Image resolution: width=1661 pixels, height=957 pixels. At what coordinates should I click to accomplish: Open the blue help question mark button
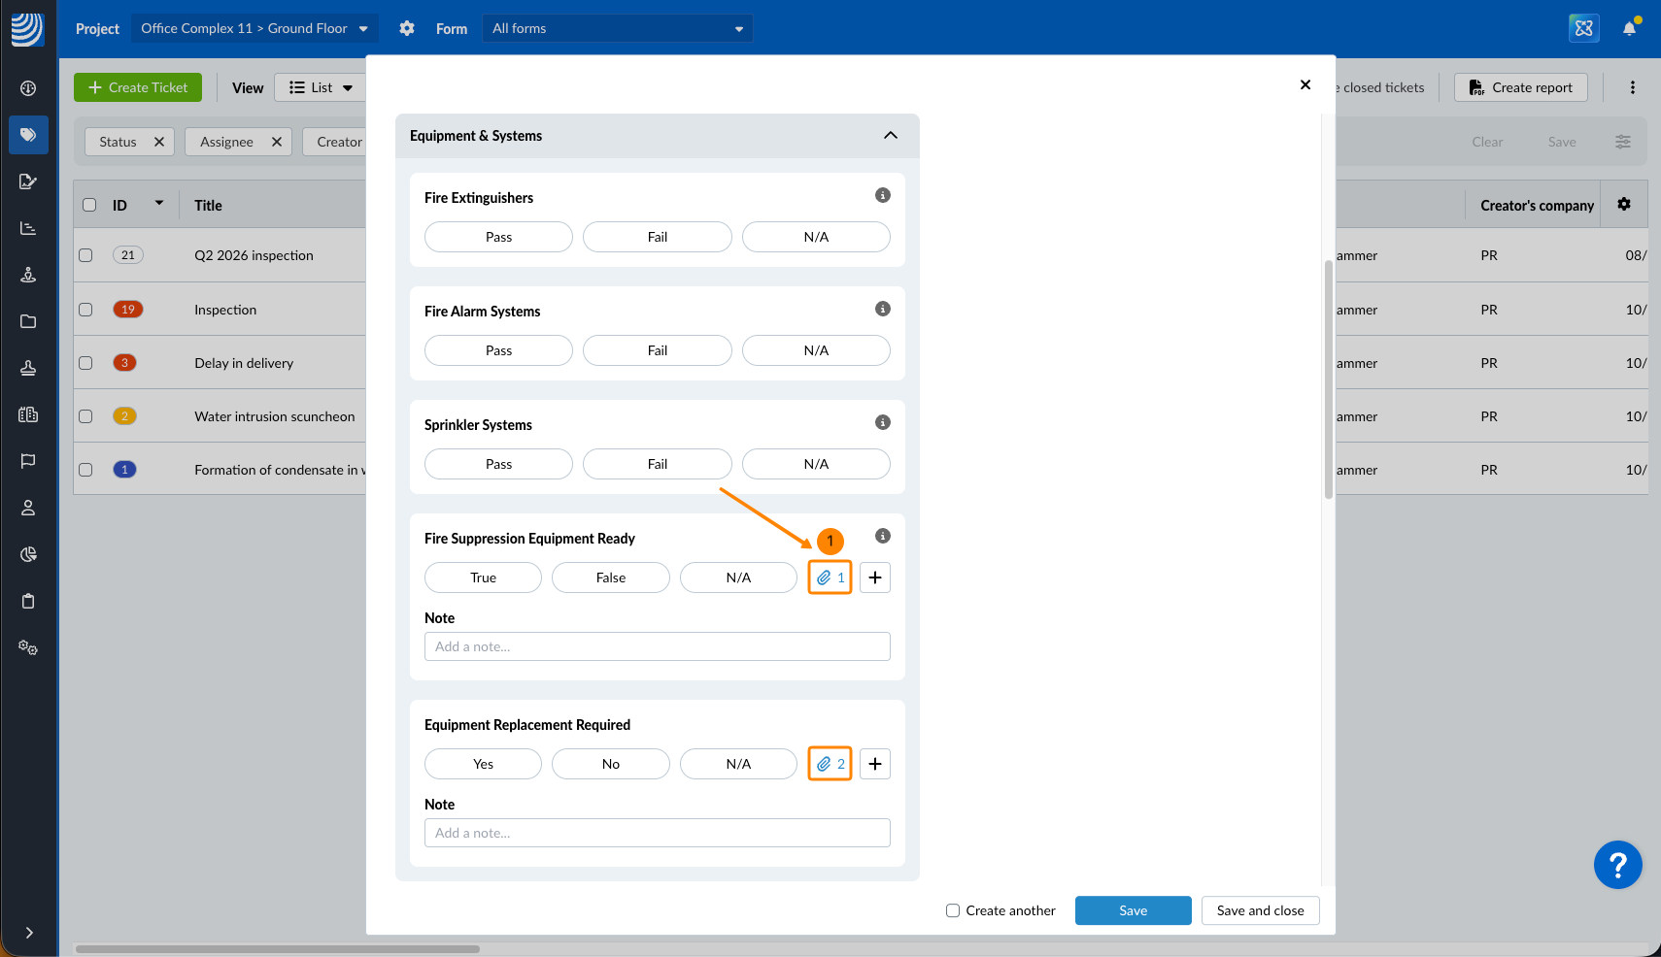point(1617,864)
